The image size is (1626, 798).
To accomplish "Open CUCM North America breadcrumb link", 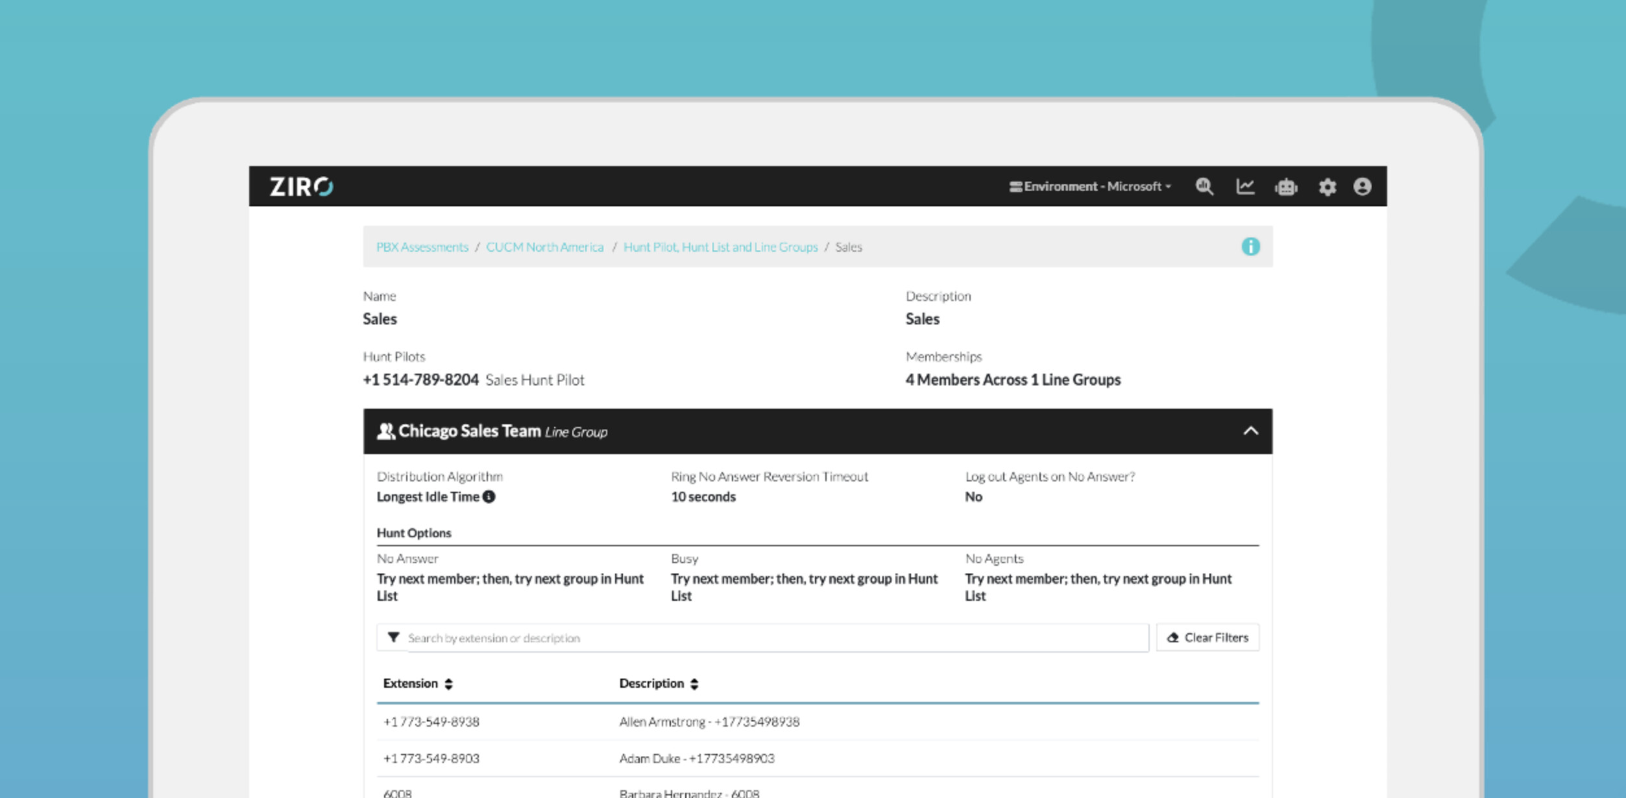I will pos(544,247).
